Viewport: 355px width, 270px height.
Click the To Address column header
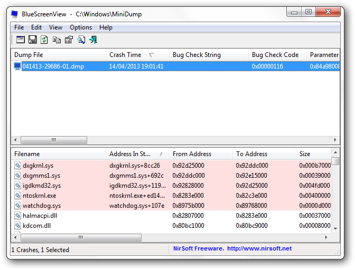pos(264,154)
